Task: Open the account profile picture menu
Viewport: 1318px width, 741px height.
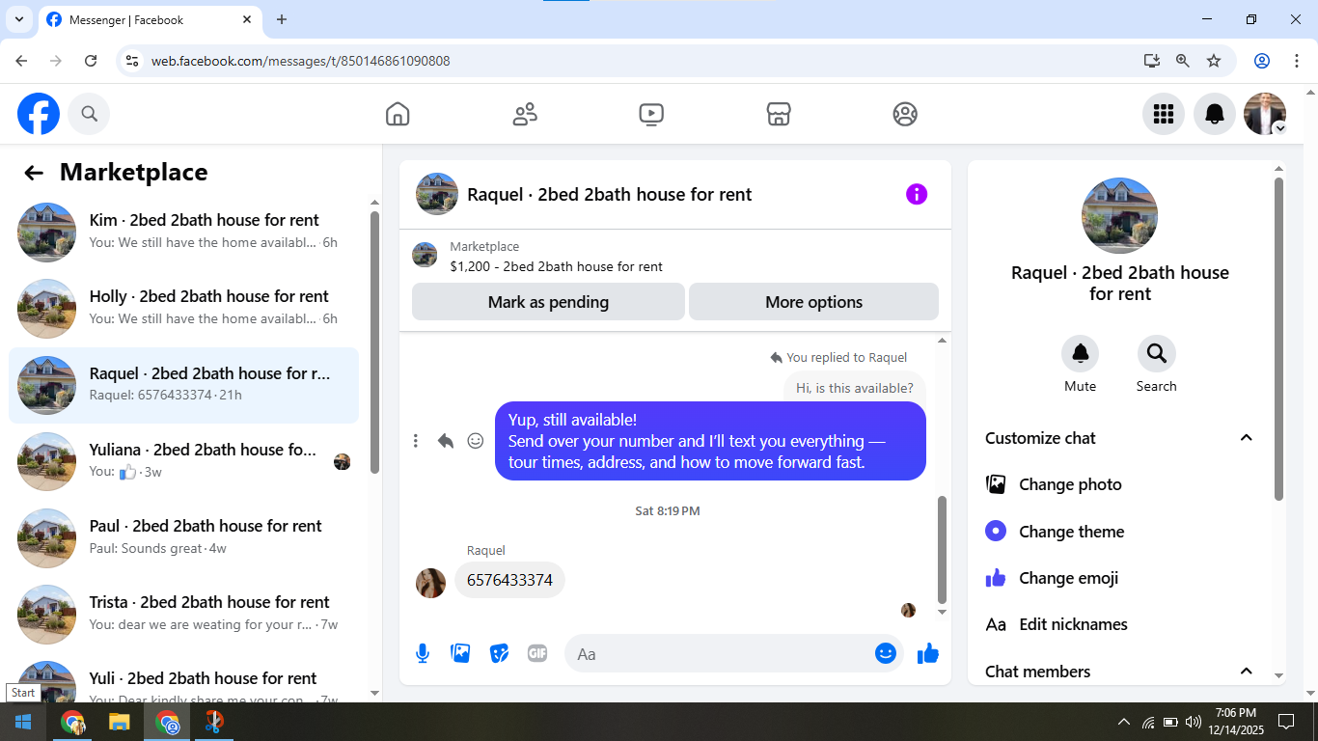Action: click(x=1265, y=114)
